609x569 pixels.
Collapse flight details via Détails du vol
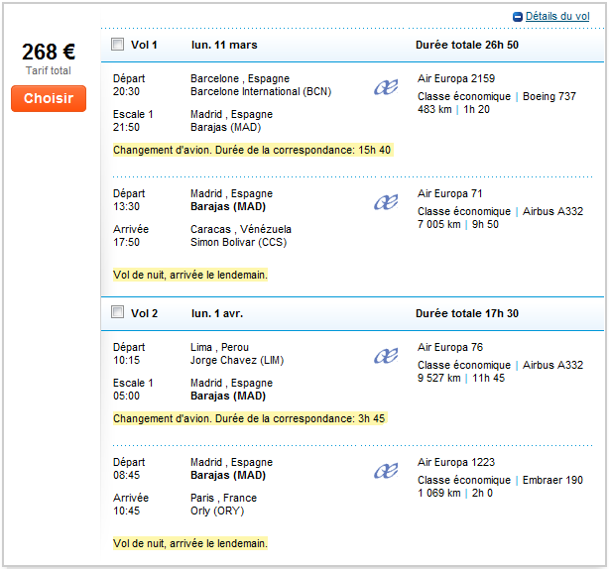(x=556, y=17)
